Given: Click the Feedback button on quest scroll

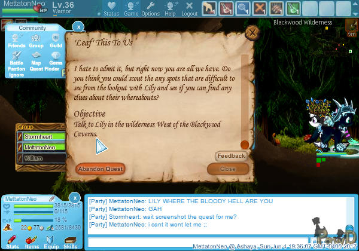Looking at the screenshot, I should pyautogui.click(x=231, y=156).
